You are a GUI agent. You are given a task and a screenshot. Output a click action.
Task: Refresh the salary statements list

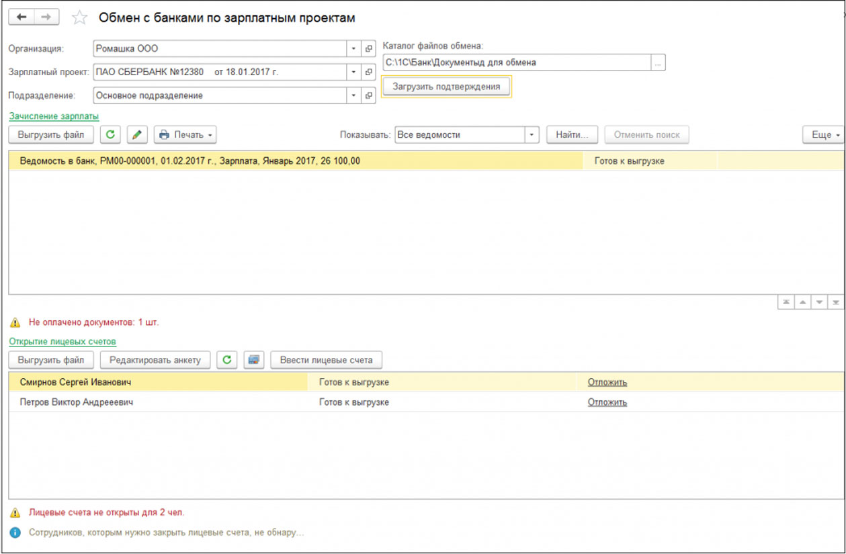click(110, 135)
